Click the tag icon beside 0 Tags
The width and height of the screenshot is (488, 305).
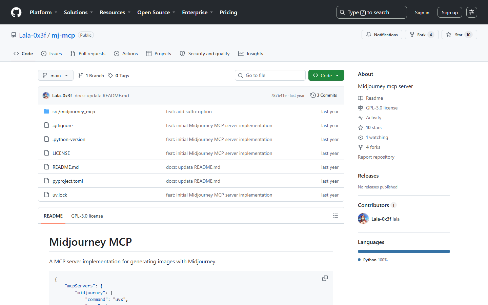point(110,75)
